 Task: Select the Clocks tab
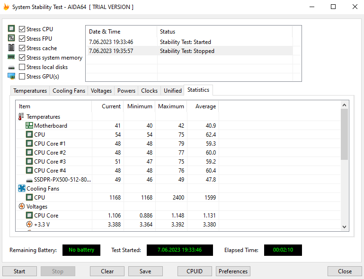[149, 91]
